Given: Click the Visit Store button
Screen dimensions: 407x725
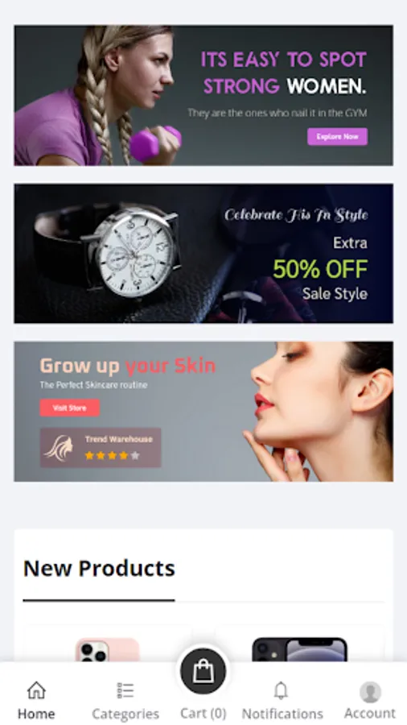Looking at the screenshot, I should click(70, 408).
